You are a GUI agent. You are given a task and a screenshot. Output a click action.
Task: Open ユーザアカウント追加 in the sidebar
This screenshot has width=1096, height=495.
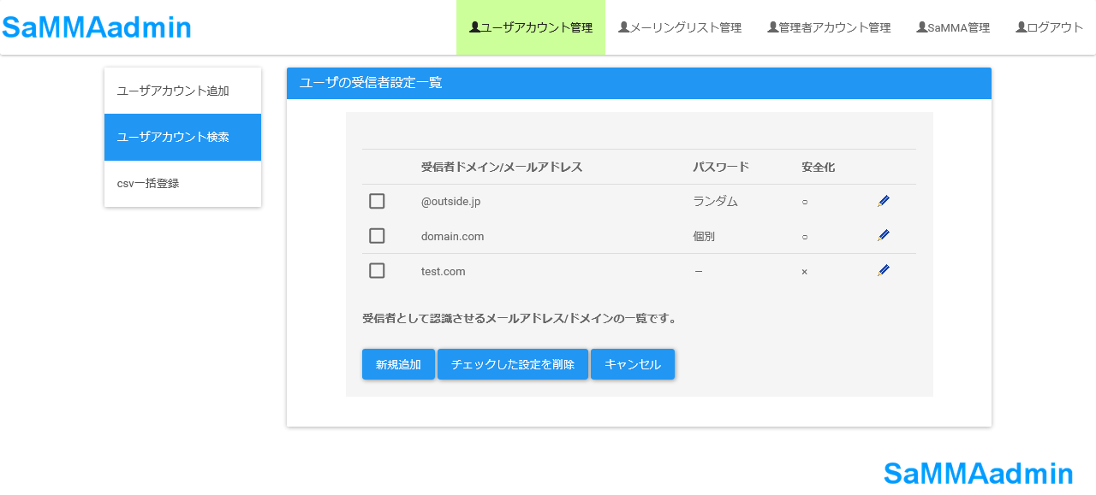pos(173,91)
